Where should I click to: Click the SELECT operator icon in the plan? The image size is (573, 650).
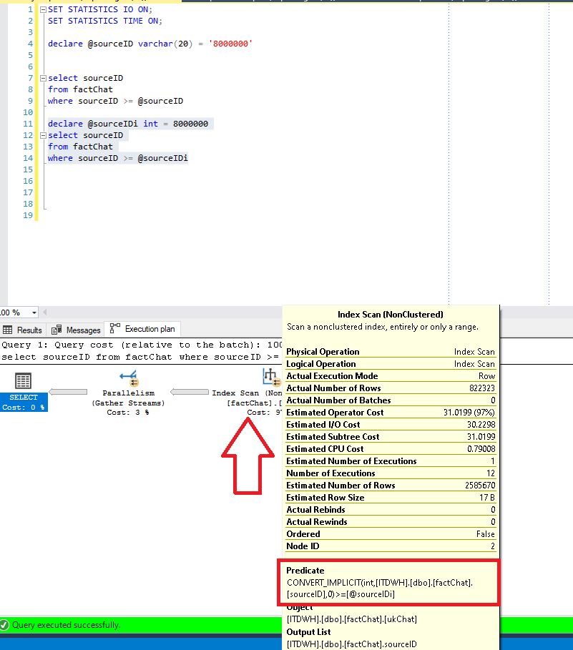[23, 380]
